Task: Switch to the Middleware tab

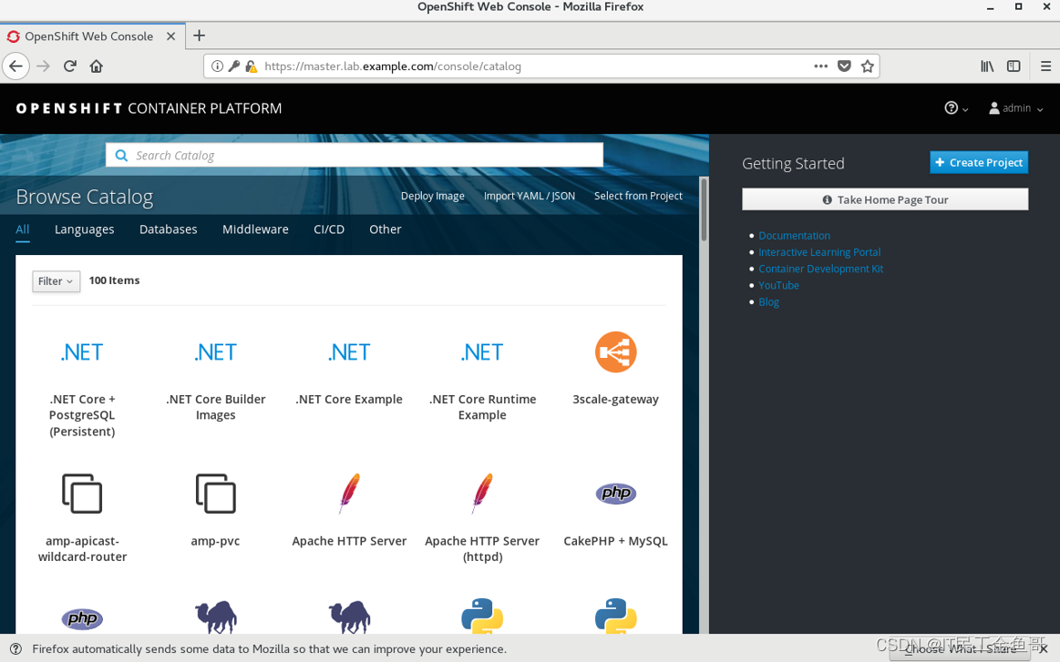Action: pyautogui.click(x=255, y=229)
